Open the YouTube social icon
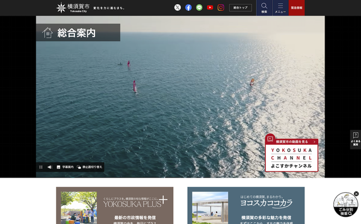The width and height of the screenshot is (361, 224). coord(210,8)
